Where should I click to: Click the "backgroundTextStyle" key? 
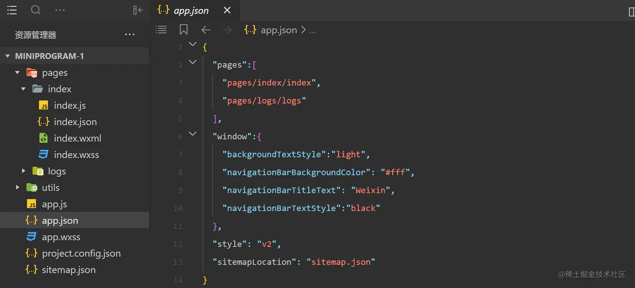[x=274, y=154]
